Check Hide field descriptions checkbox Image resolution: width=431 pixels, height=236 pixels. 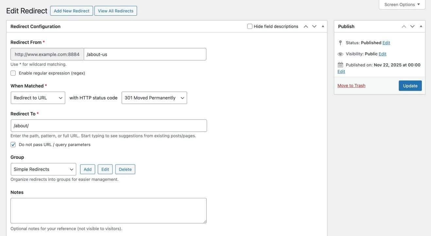(x=250, y=26)
